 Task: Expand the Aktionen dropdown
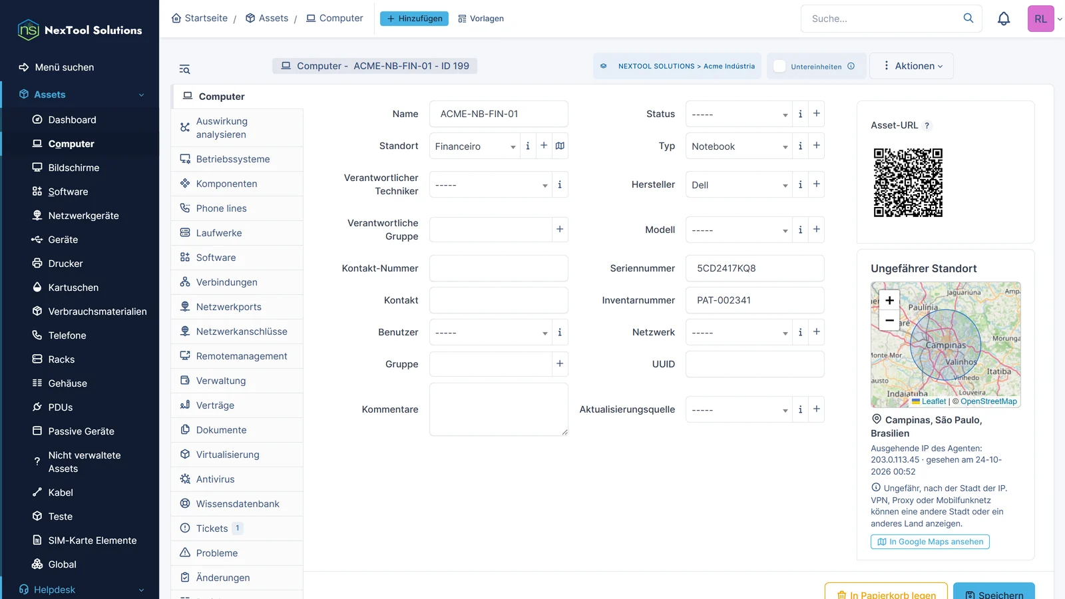[x=912, y=66]
